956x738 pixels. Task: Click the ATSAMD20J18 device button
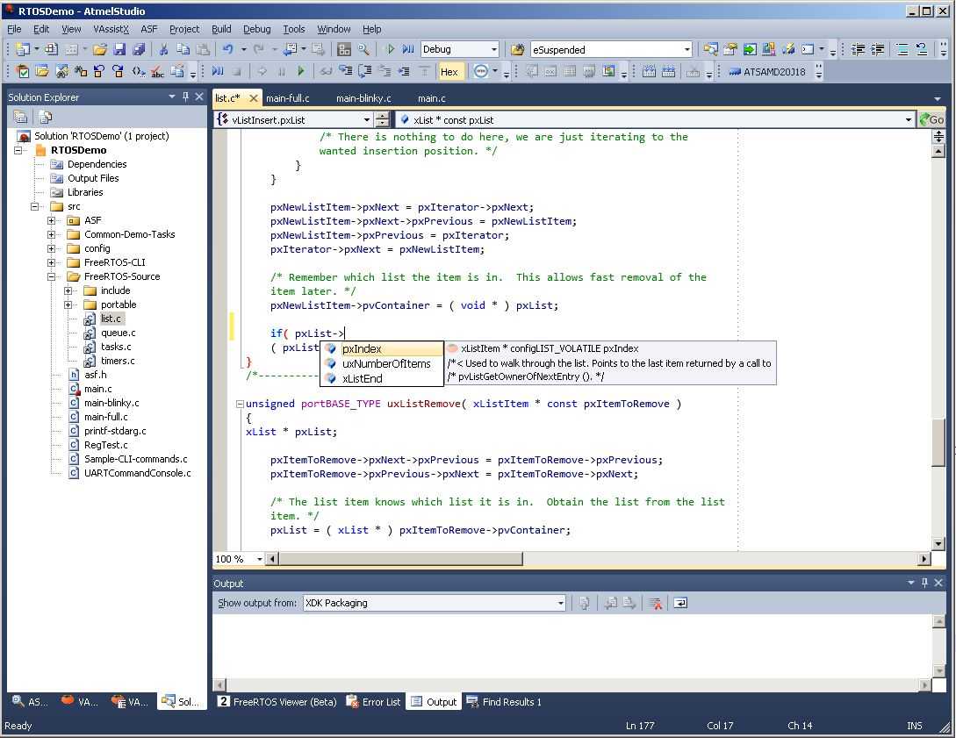(x=767, y=72)
